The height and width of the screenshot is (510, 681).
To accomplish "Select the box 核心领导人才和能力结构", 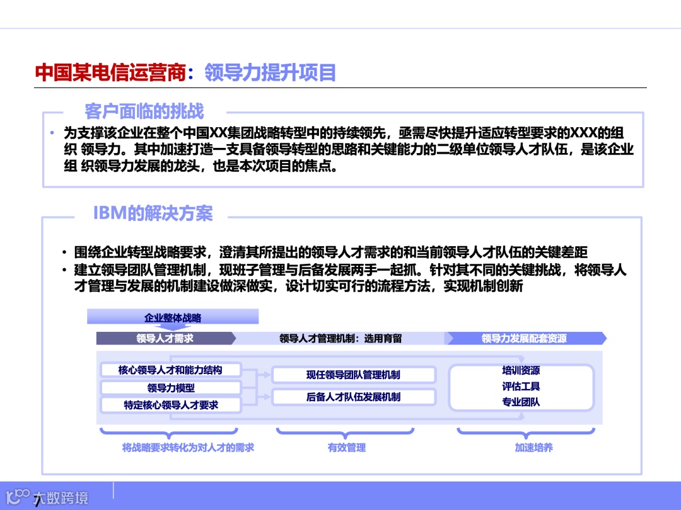I will [x=170, y=370].
